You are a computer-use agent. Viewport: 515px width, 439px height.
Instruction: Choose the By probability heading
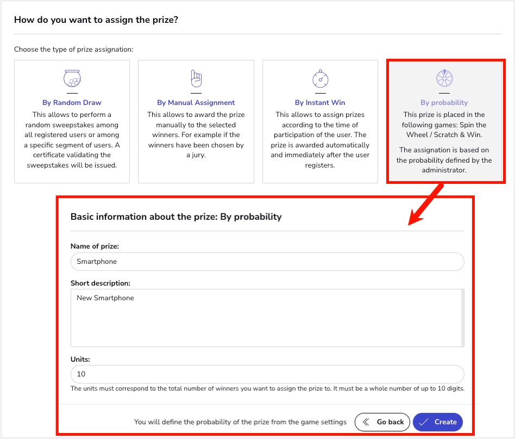(x=444, y=103)
